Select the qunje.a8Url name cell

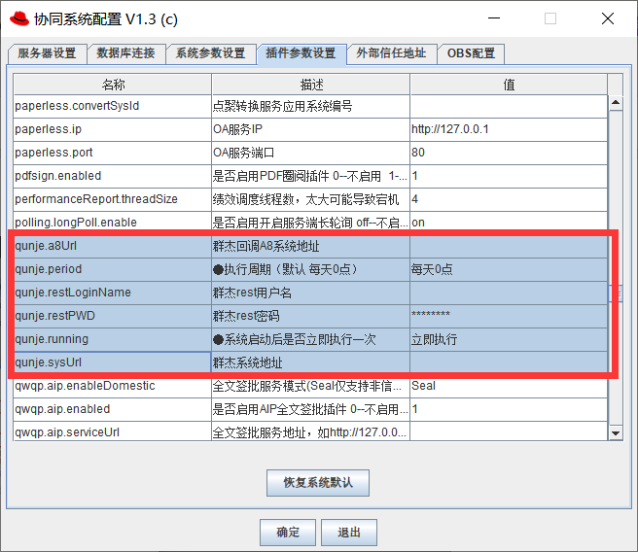112,246
